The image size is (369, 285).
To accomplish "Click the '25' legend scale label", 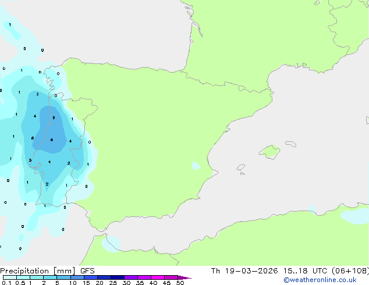I will (113, 283).
